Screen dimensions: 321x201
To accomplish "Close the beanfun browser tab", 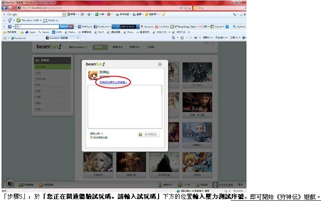I will click(78, 38).
